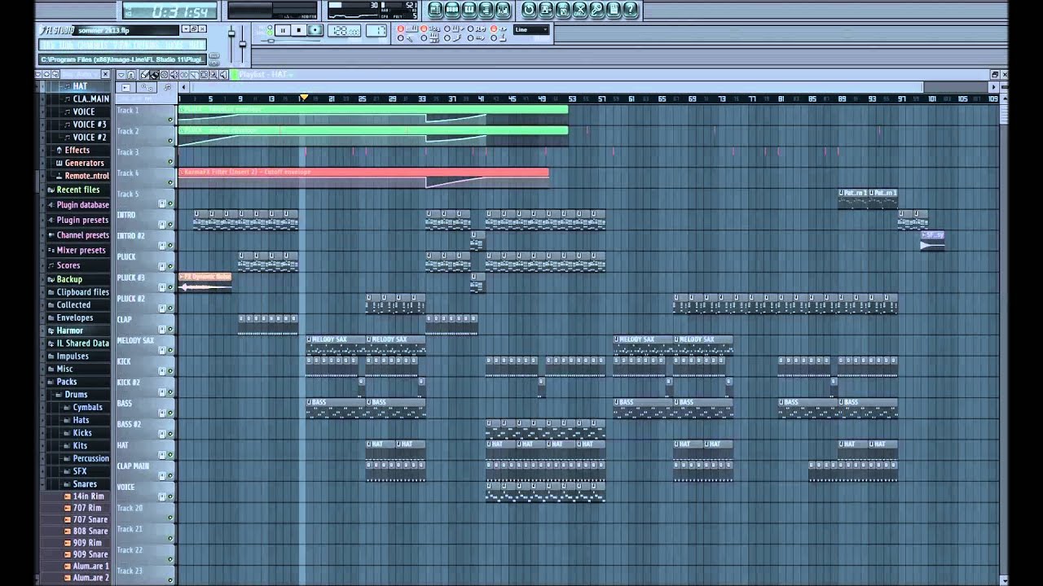This screenshot has height=586, width=1043.
Task: Open the FILE menu
Action: click(x=47, y=45)
